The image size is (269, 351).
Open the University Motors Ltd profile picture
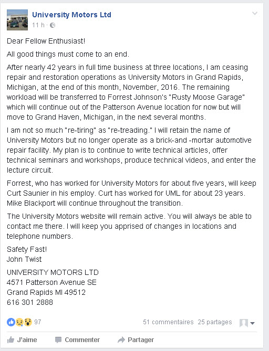click(x=17, y=20)
